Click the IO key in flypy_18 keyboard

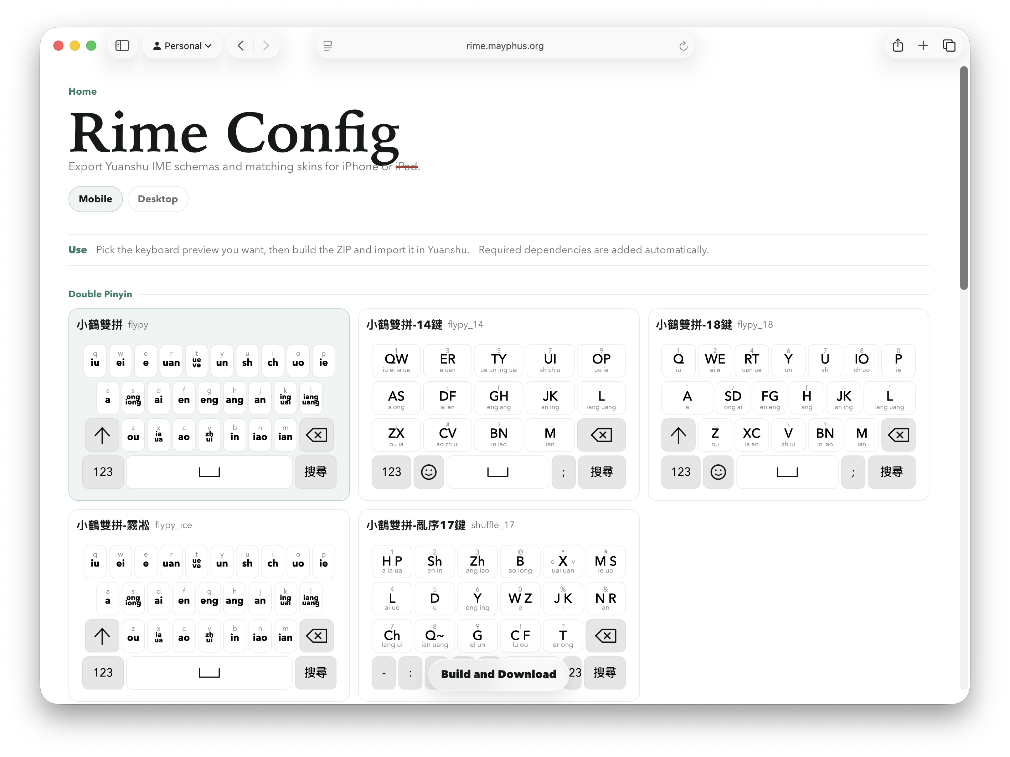tap(862, 361)
